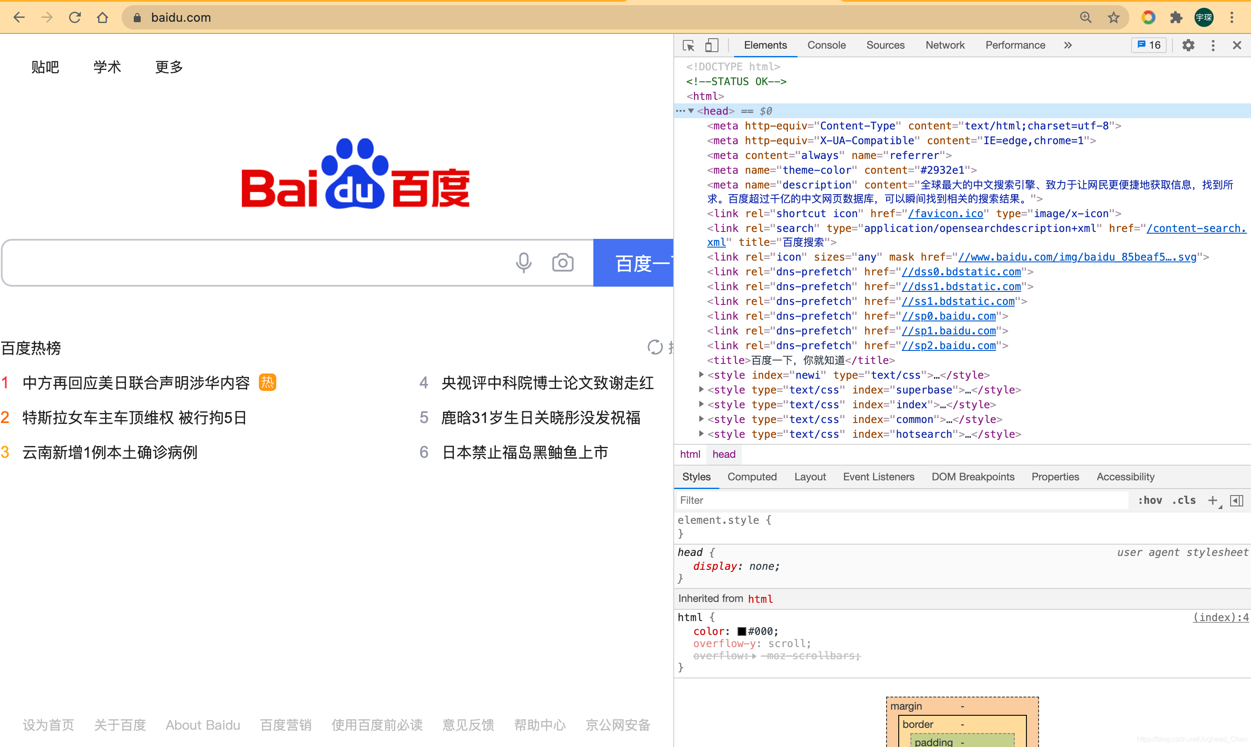Expand the overflow shorthand property arrow
The width and height of the screenshot is (1251, 747).
(754, 656)
